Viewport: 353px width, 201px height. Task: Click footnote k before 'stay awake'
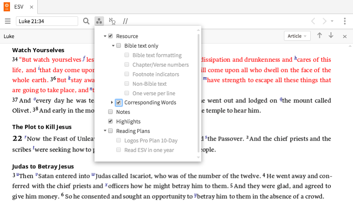point(70,78)
